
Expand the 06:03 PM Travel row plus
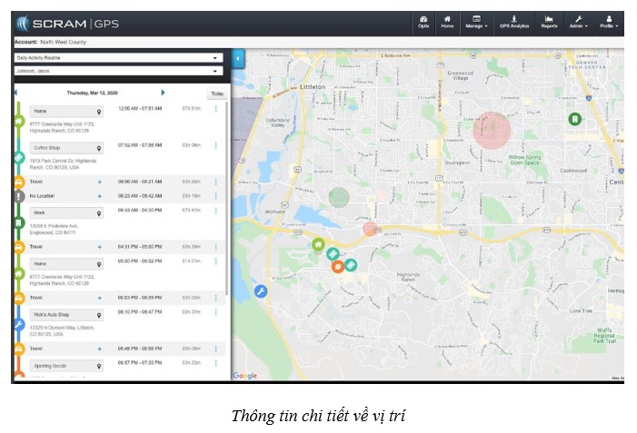point(100,298)
